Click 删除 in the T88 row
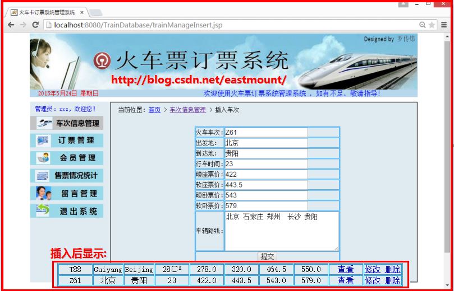The image size is (454, 291). [x=393, y=269]
